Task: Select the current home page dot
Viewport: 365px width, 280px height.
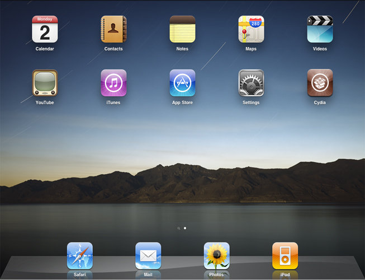Action: (185, 228)
